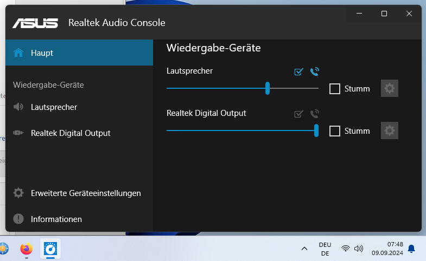
Task: Click the Wiedergabe-Geräte heading
Action: [x=214, y=48]
